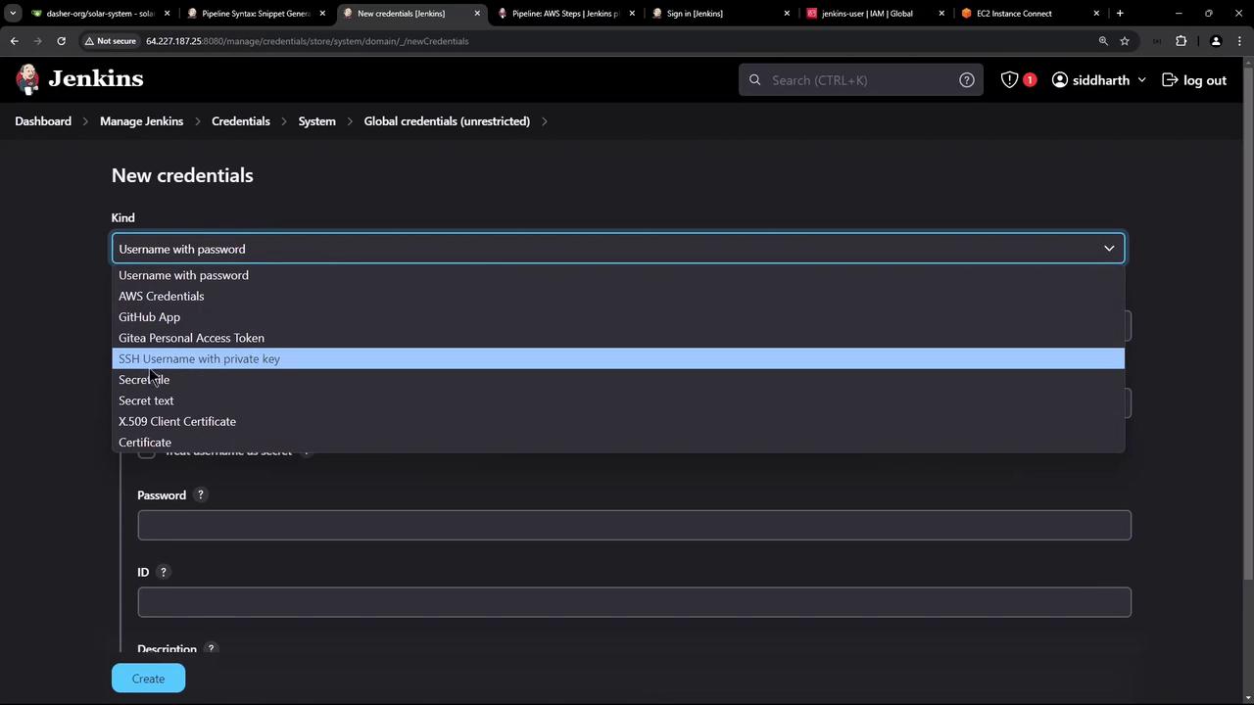The height and width of the screenshot is (705, 1254).
Task: Close the jenkins-user IAM tab
Action: pos(941,14)
